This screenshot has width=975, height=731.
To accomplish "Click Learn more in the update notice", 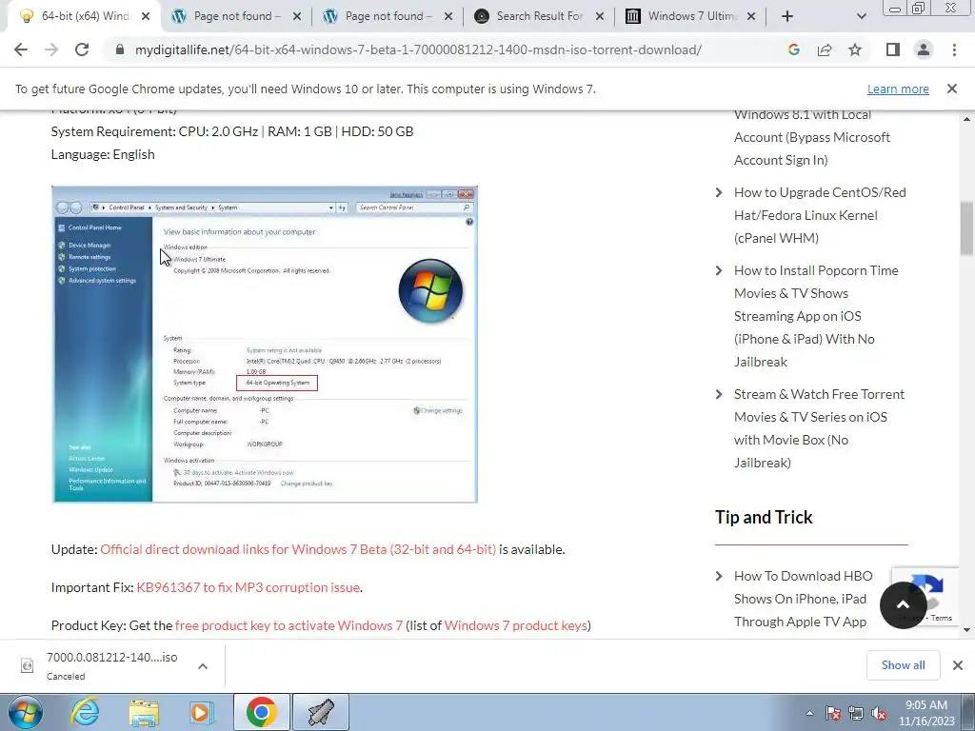I will coord(898,89).
